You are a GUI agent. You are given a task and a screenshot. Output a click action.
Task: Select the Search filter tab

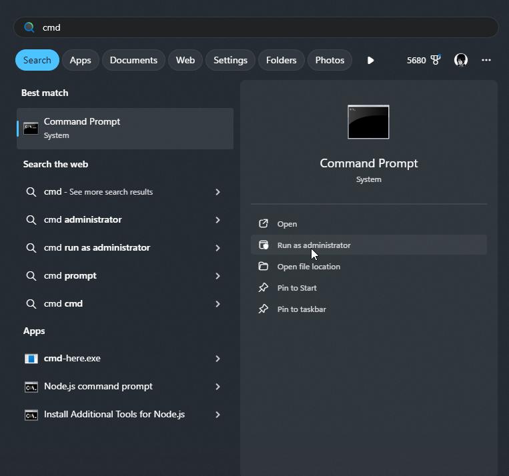tap(37, 60)
